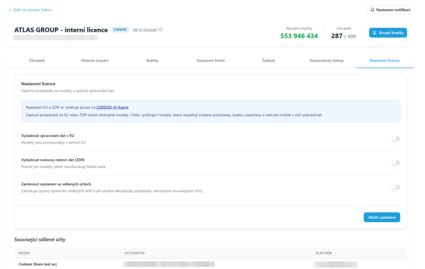Click the shopping cart icon

click(x=375, y=33)
